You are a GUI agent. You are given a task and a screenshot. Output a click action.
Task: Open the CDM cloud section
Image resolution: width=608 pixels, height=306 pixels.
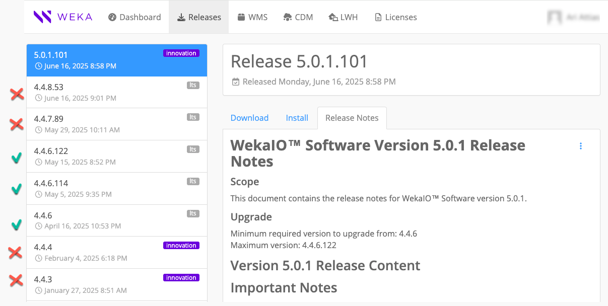(x=298, y=17)
